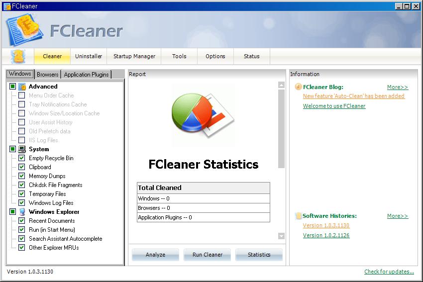Uncheck Run (in Start Menu)
423x282 pixels.
21,229
